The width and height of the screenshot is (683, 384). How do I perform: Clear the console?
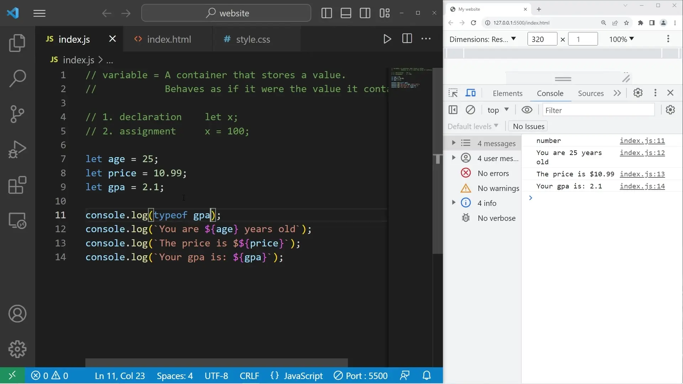(470, 110)
